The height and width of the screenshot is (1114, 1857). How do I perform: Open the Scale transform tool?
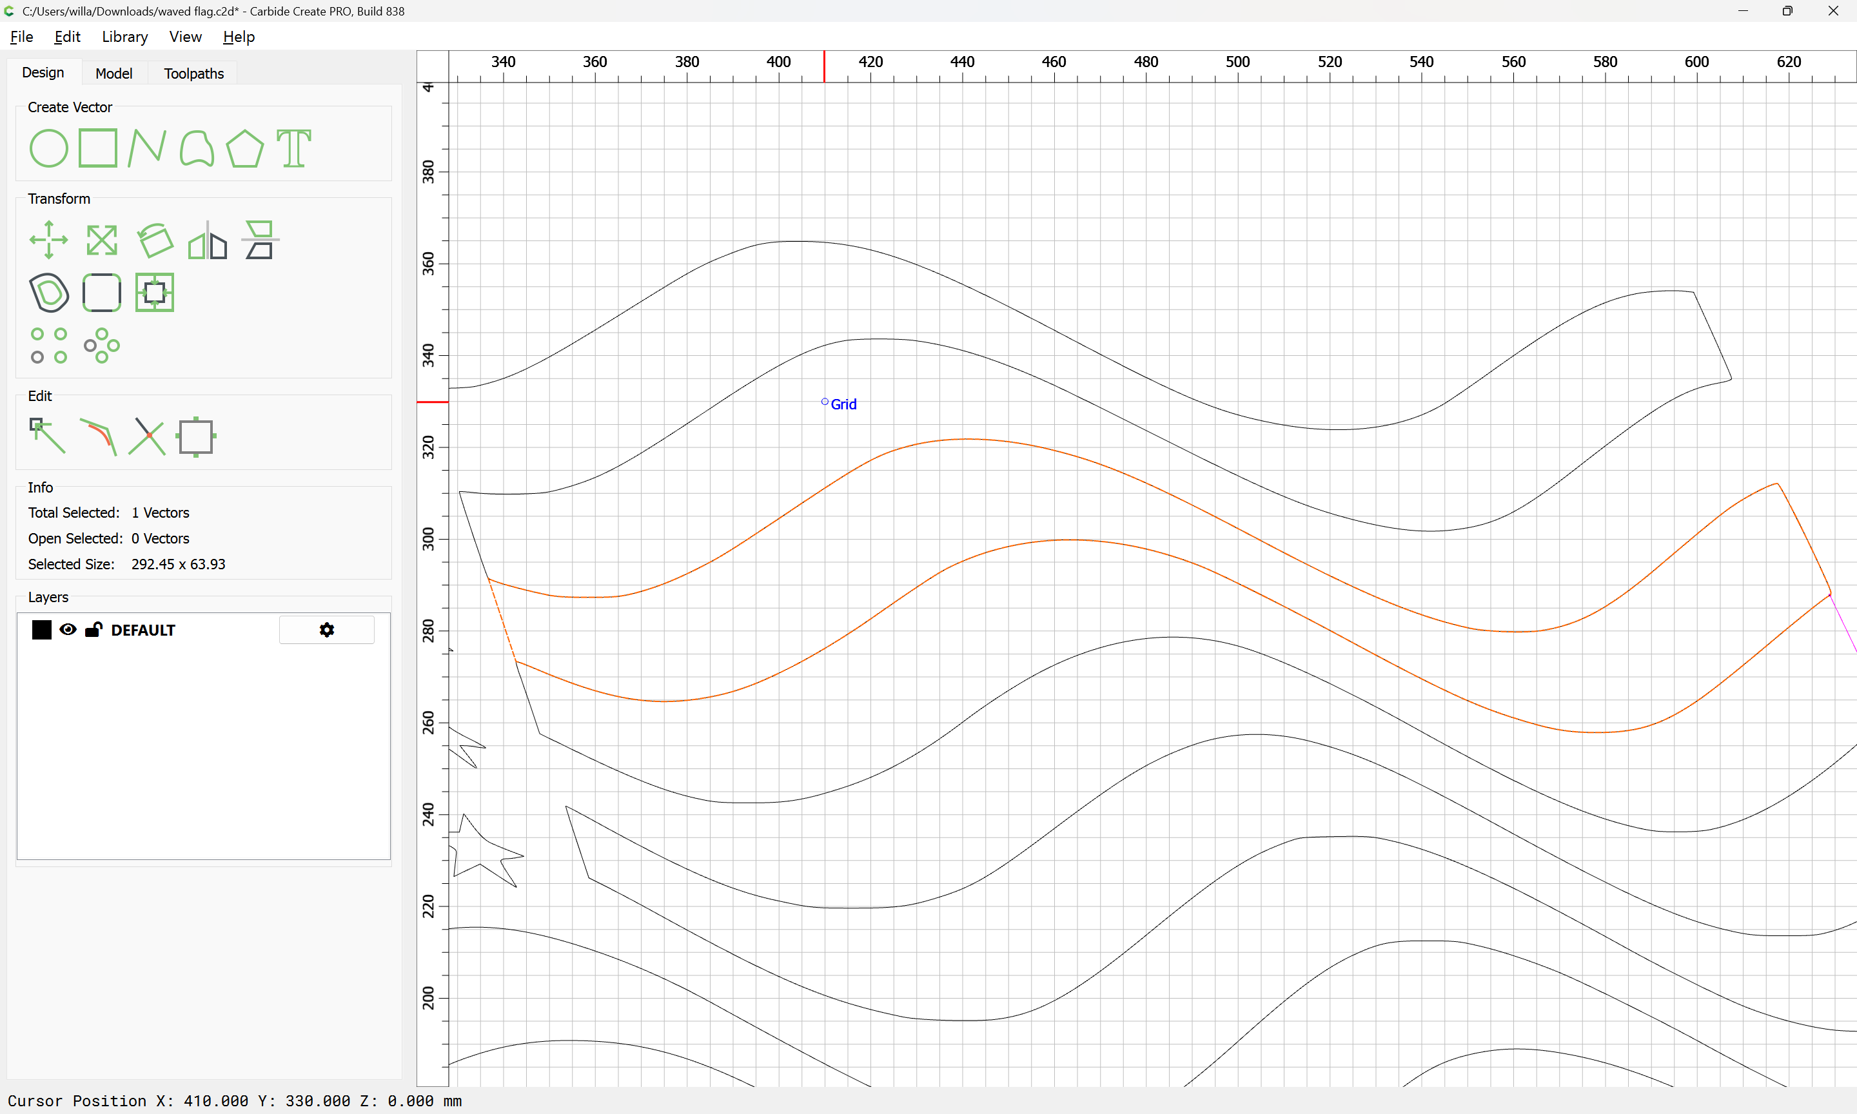tap(101, 240)
